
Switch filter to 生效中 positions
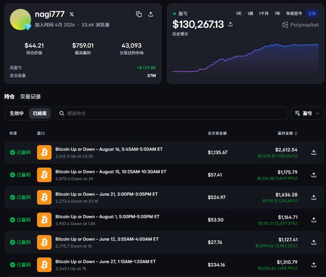17,113
